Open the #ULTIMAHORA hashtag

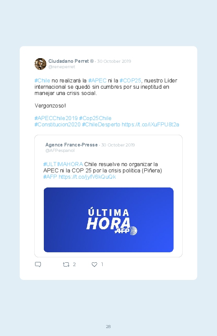63,164
